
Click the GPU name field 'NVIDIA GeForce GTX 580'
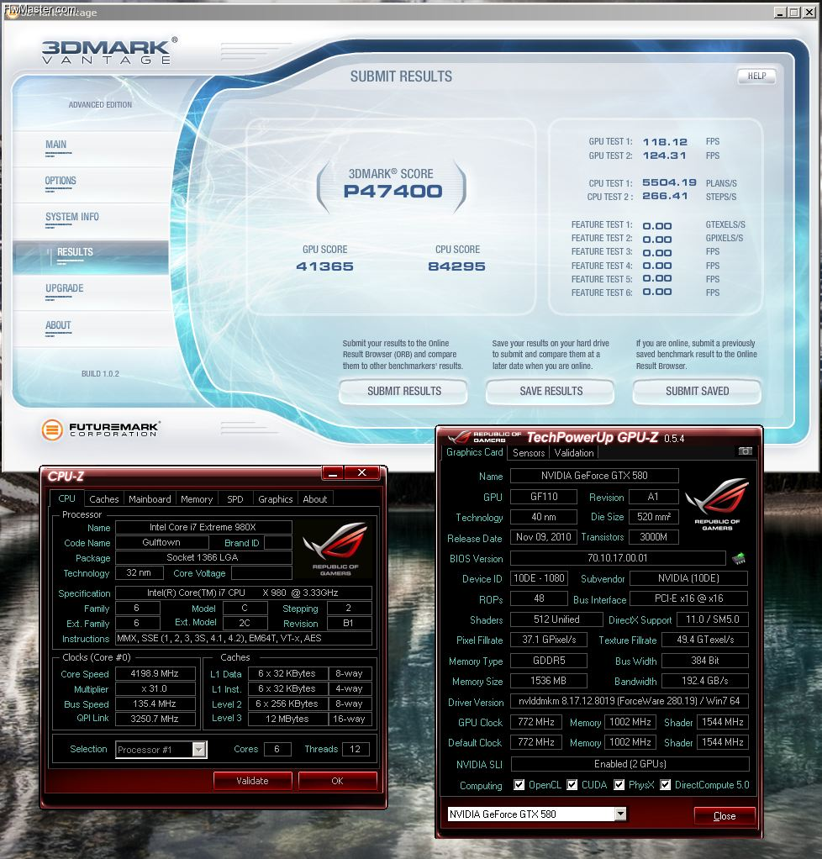pos(594,476)
